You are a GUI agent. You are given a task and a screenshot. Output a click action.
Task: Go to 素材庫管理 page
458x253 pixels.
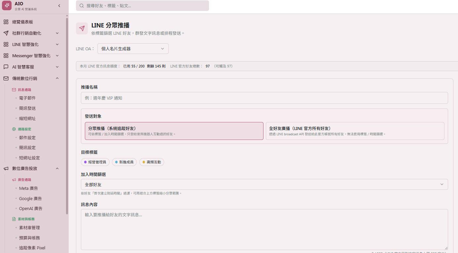pyautogui.click(x=29, y=228)
